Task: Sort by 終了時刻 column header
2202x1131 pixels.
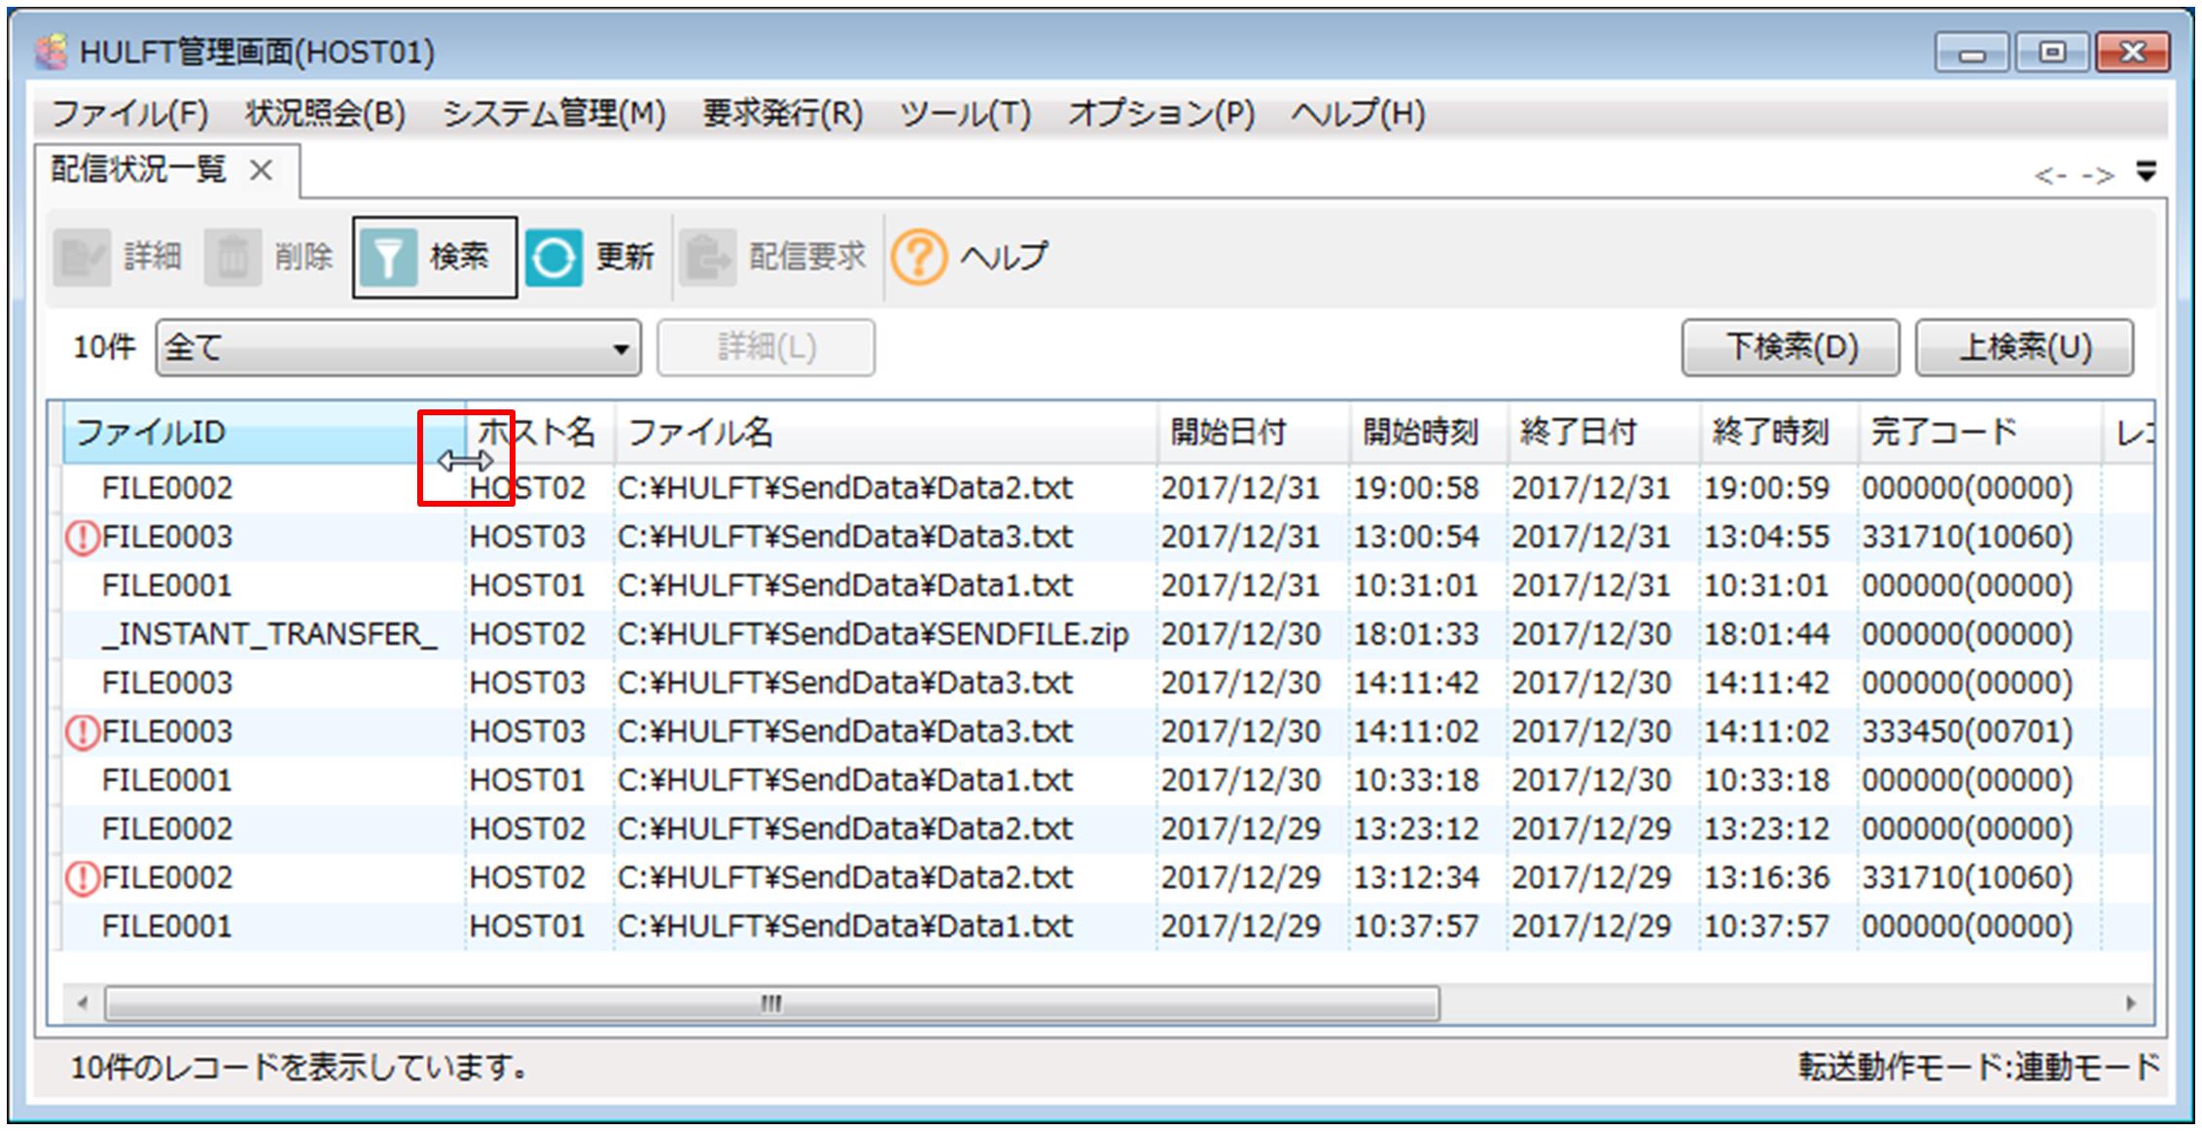Action: [x=1780, y=432]
